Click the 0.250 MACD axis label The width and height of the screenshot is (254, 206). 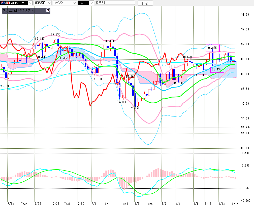coord(246,166)
